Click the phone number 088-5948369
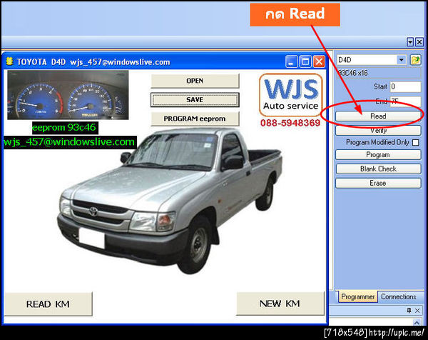Image resolution: width=428 pixels, height=340 pixels. pyautogui.click(x=290, y=123)
